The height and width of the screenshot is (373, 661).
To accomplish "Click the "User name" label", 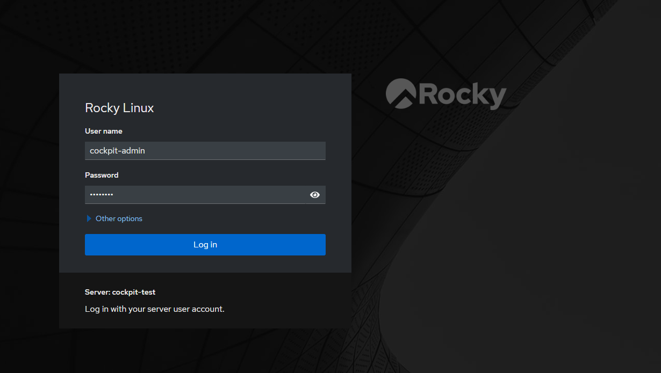I will 104,131.
